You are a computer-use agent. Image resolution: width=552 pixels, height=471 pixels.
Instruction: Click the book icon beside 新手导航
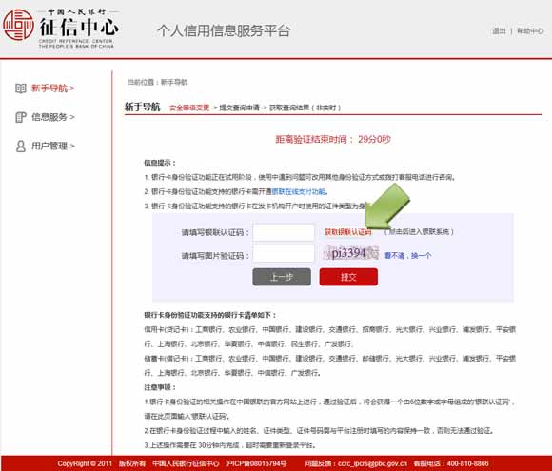coord(21,88)
